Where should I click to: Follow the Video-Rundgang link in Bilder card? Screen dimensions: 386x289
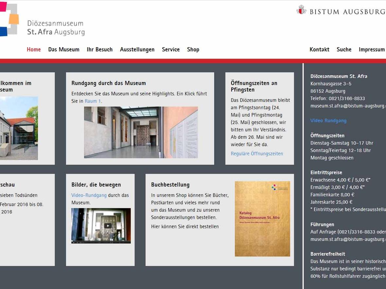(89, 195)
